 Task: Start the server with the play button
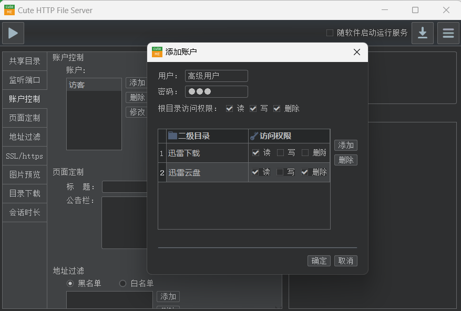tap(13, 33)
